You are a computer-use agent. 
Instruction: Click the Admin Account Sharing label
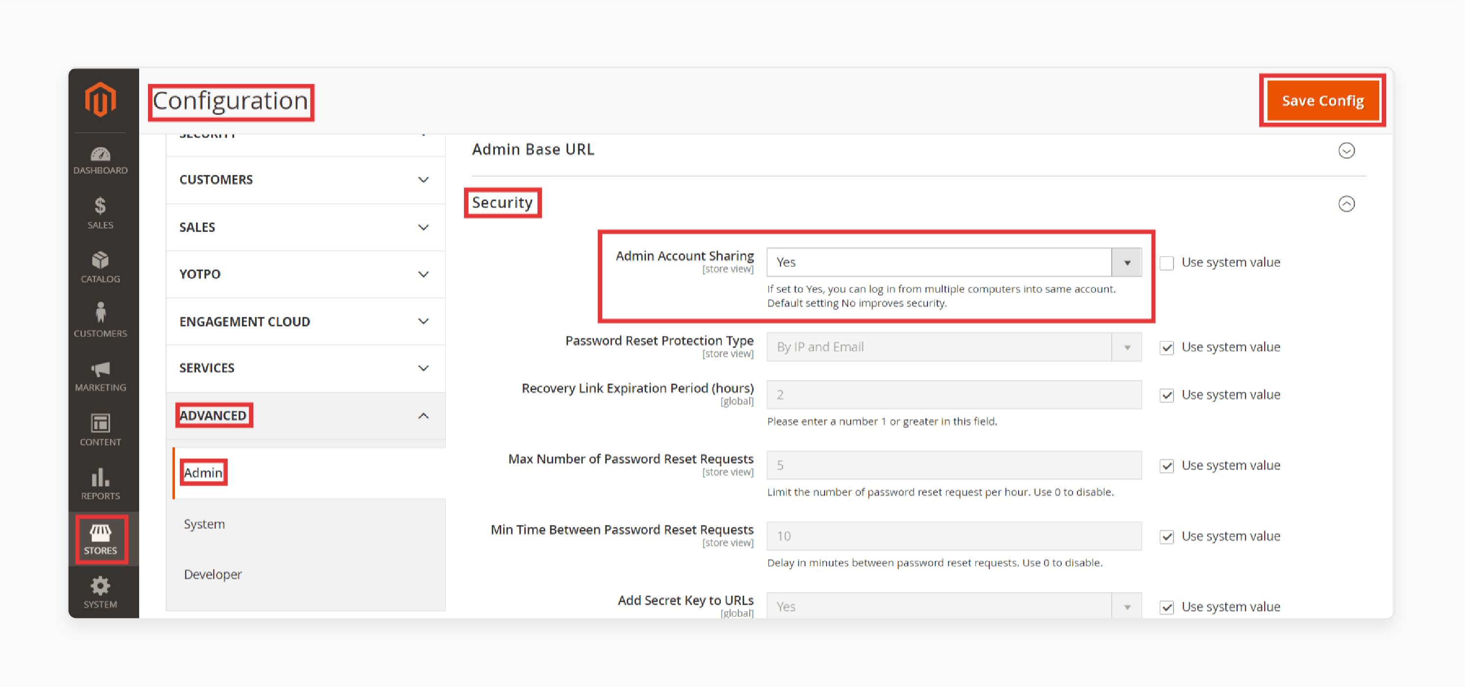coord(685,256)
